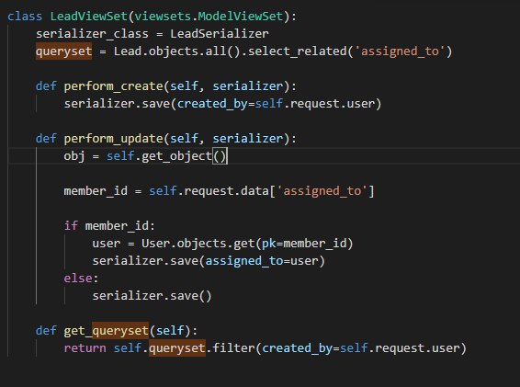Click the perform_update method name
This screenshot has height=387, width=520.
tap(113, 139)
